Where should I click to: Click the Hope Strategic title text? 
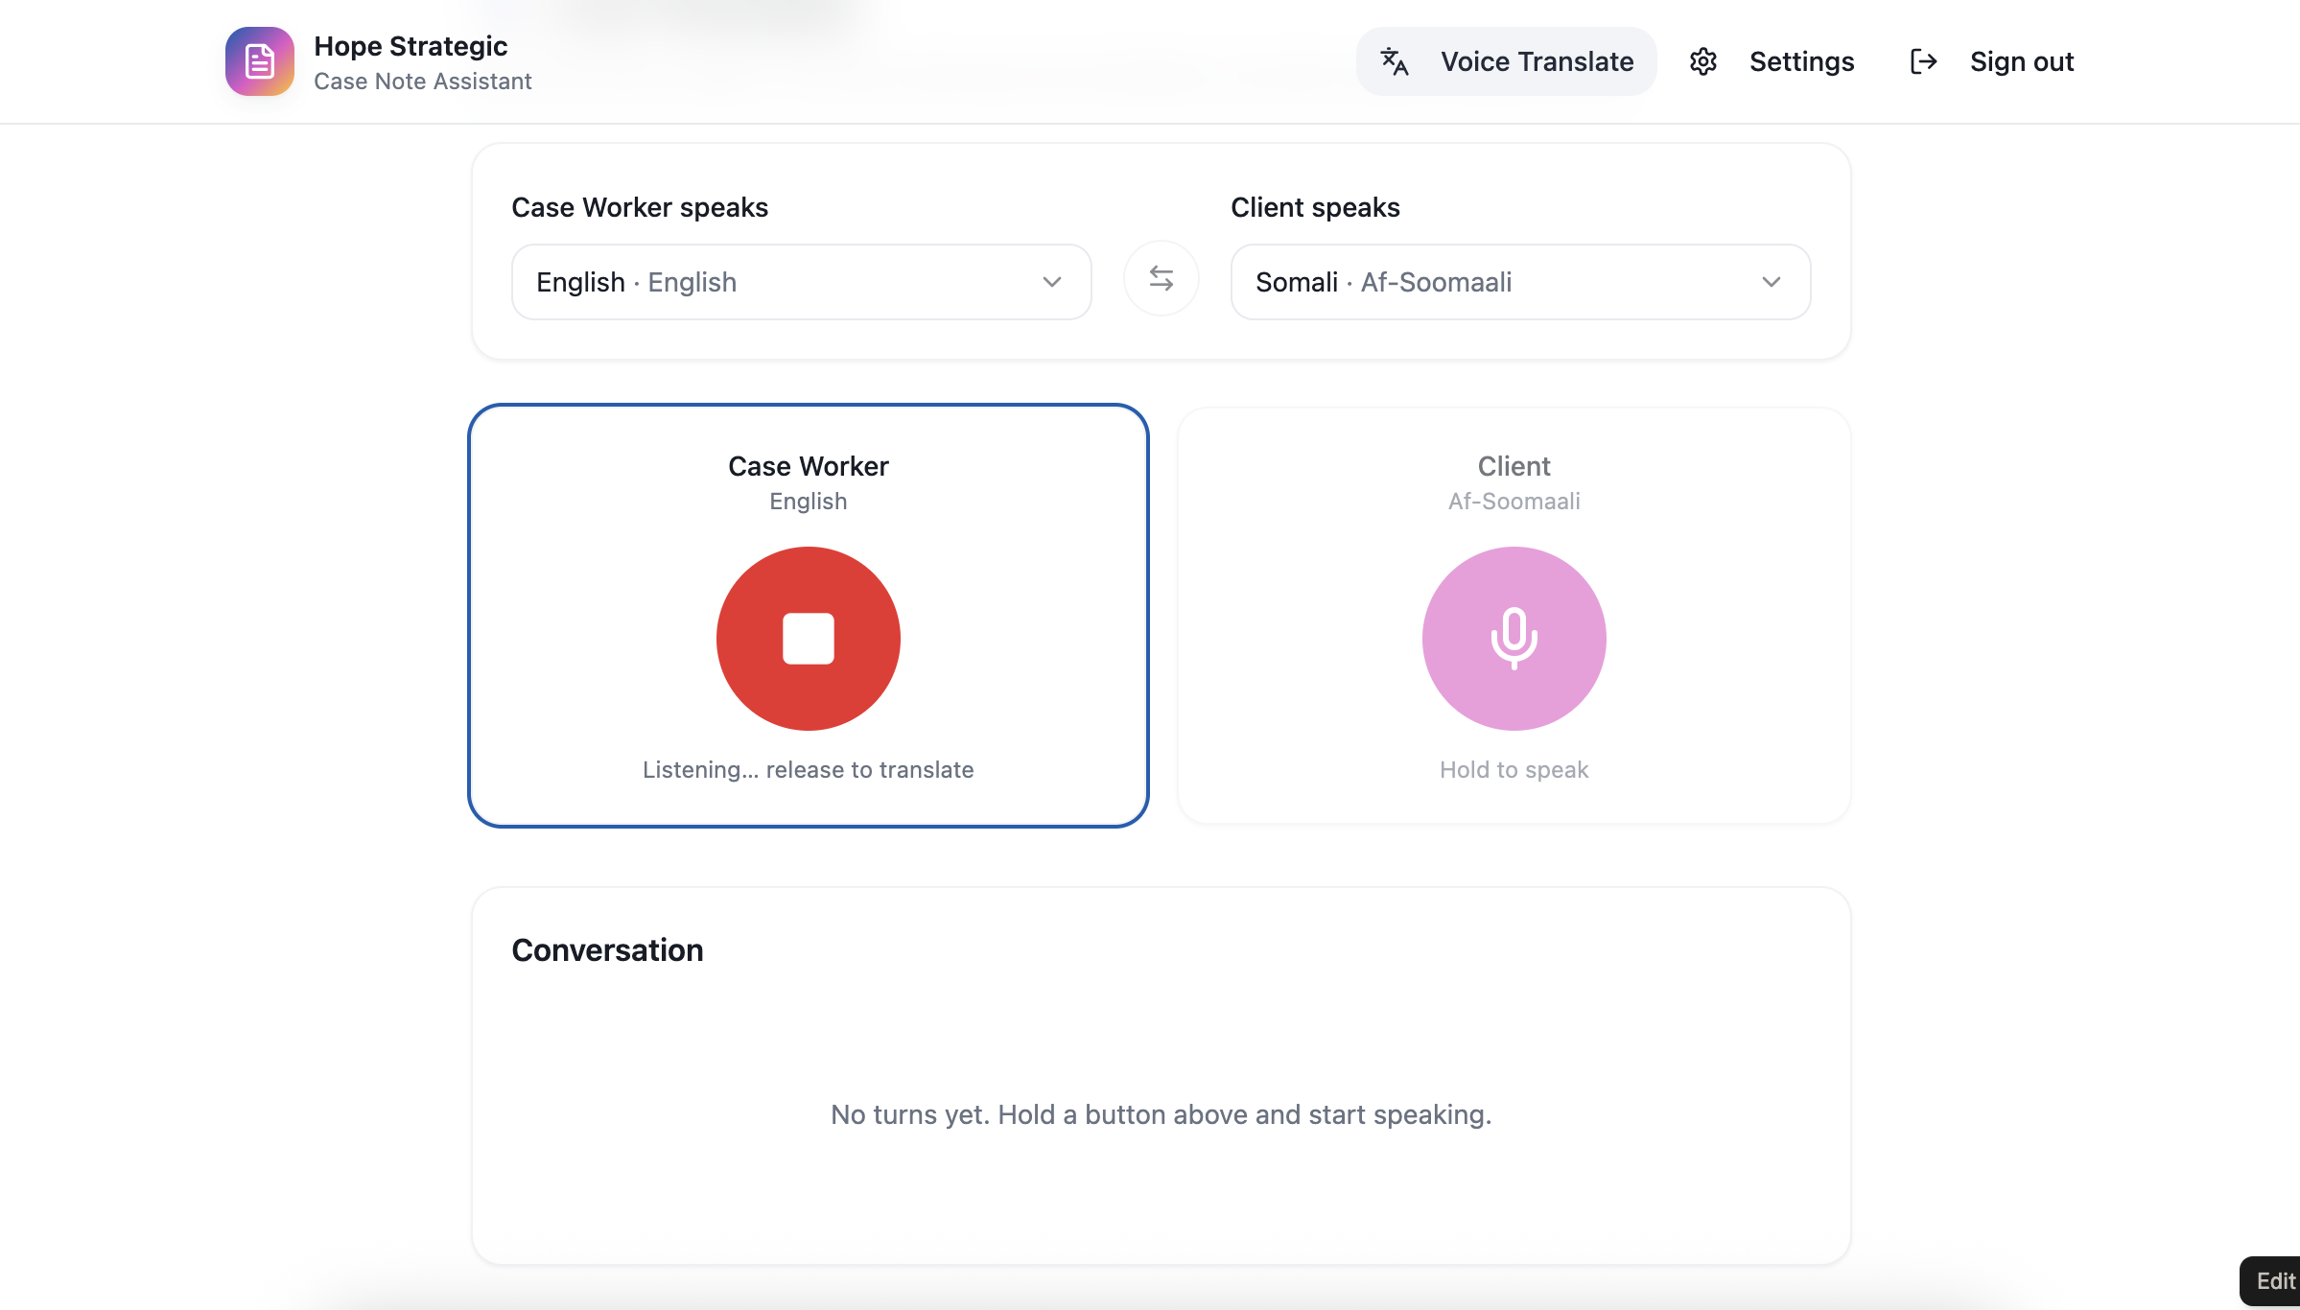tap(411, 46)
